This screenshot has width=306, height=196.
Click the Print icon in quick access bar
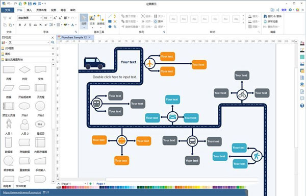pyautogui.click(x=35, y=4)
